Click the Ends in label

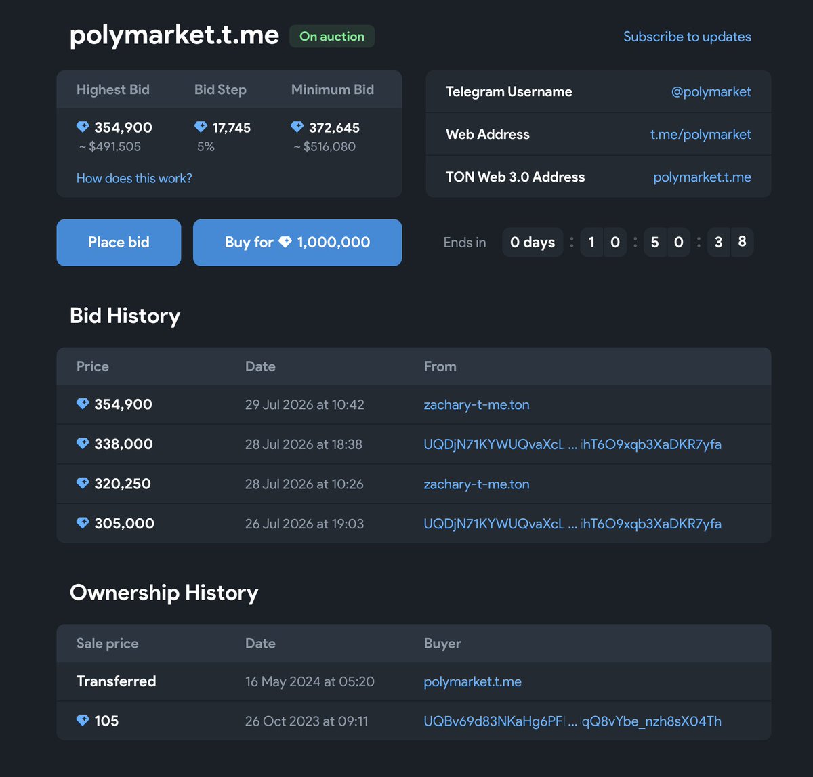point(465,243)
